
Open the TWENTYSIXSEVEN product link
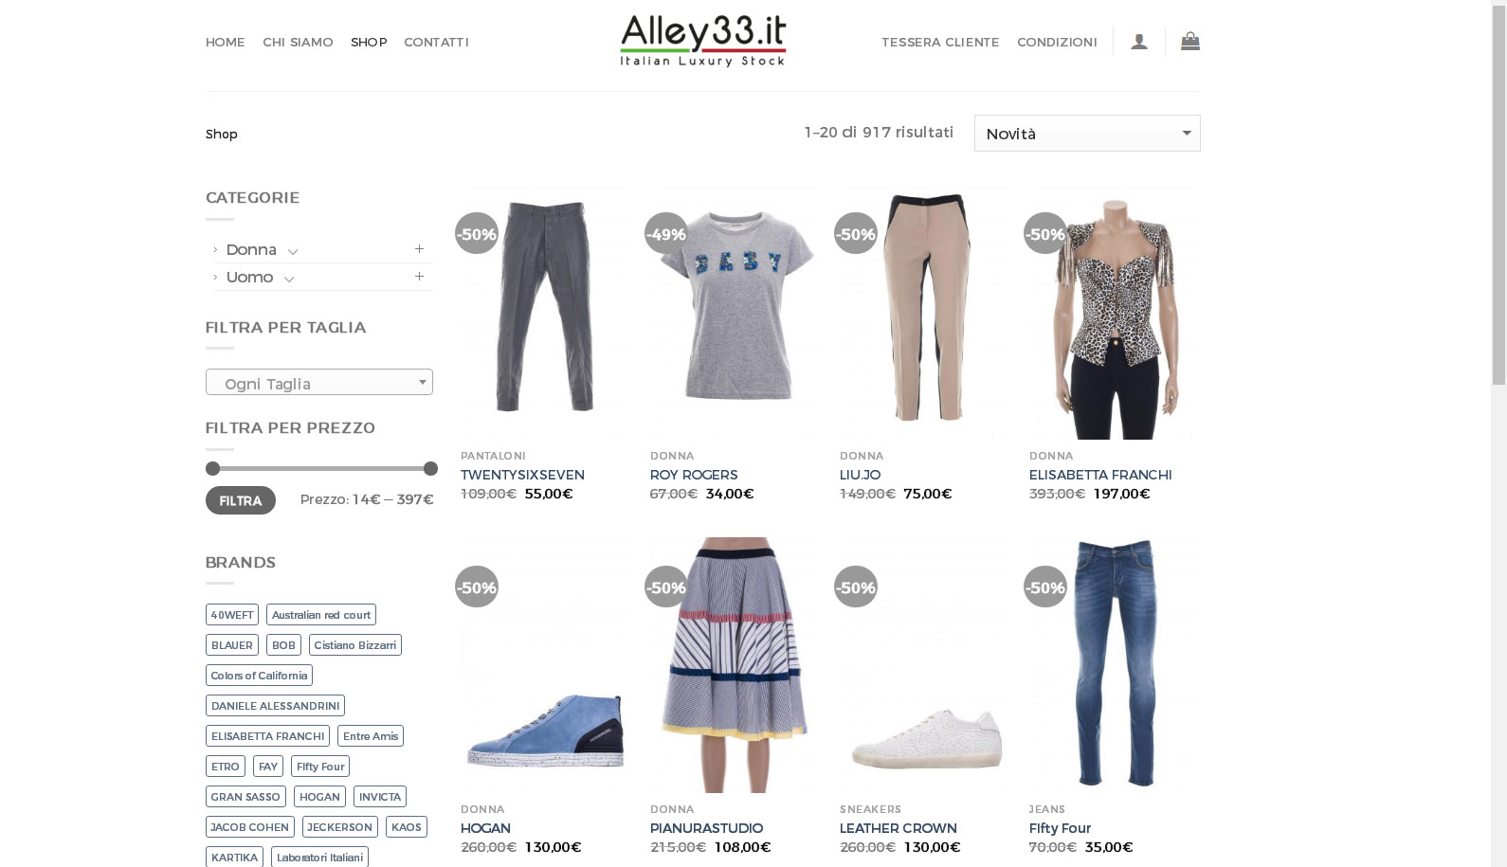[522, 475]
